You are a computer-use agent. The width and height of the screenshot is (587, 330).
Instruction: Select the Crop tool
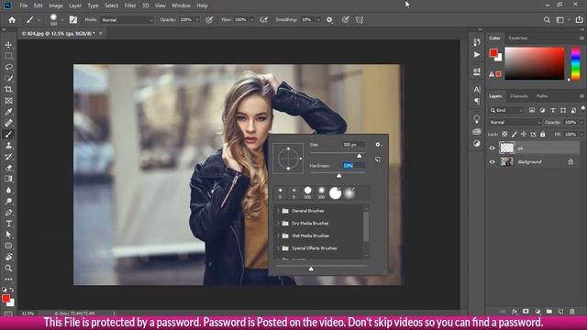point(8,90)
